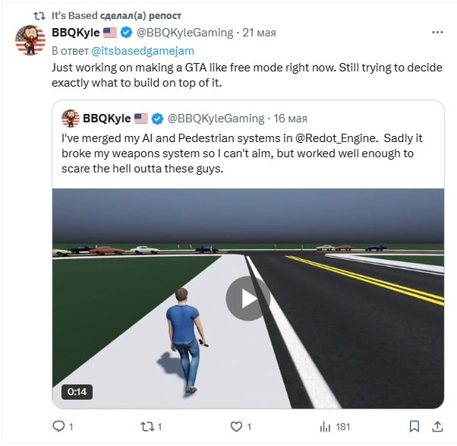
Task: Click the verified badge in the quoted tweet
Action: [157, 119]
